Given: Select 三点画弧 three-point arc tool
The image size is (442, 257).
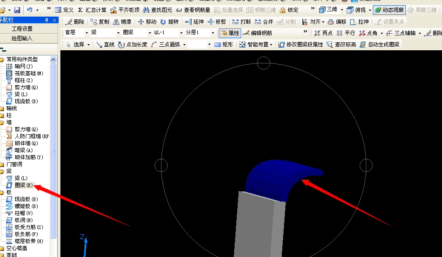Looking at the screenshot, I should (x=165, y=45).
